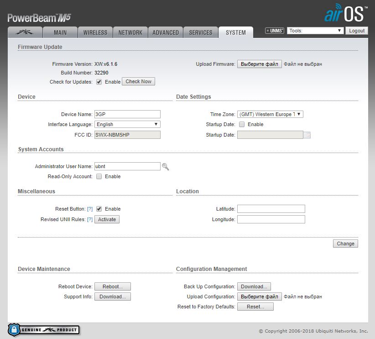375x339 pixels.
Task: Open the Time Zone dropdown
Action: point(270,114)
